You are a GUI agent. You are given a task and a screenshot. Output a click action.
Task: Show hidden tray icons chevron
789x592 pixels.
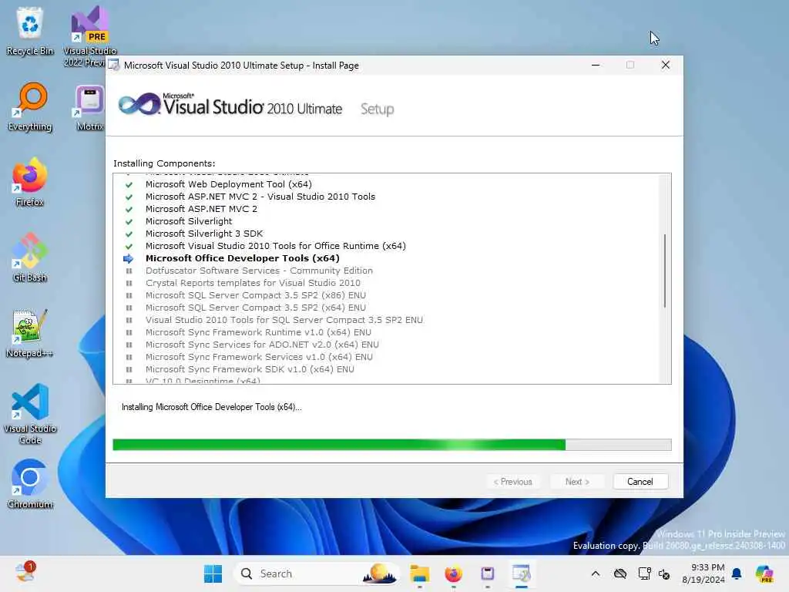point(596,573)
